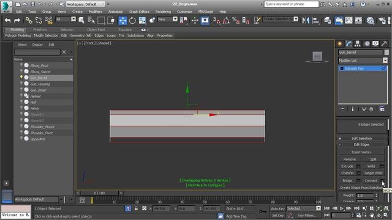This screenshot has width=392, height=220.
Task: Open the Material Editor icon
Action: 370,20
